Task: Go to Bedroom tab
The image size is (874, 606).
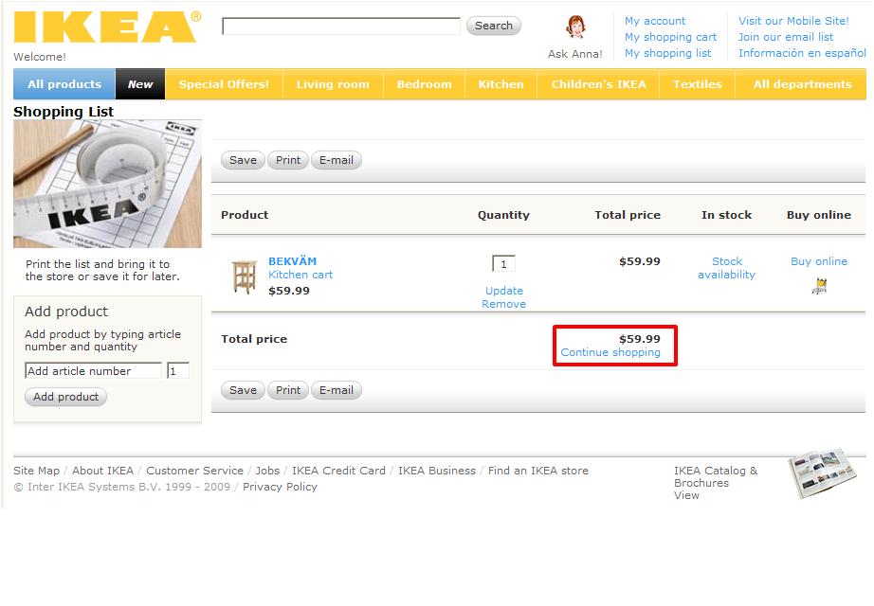Action: pos(424,84)
